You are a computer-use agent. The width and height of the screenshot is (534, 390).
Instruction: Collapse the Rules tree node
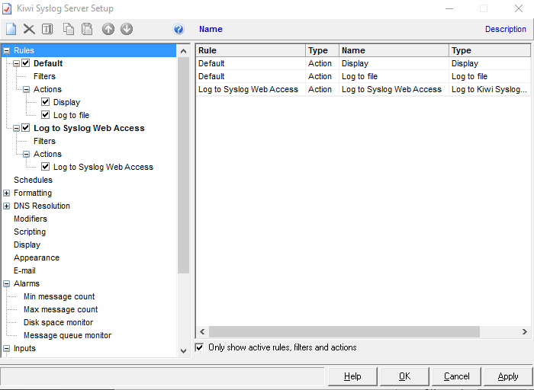(6, 51)
